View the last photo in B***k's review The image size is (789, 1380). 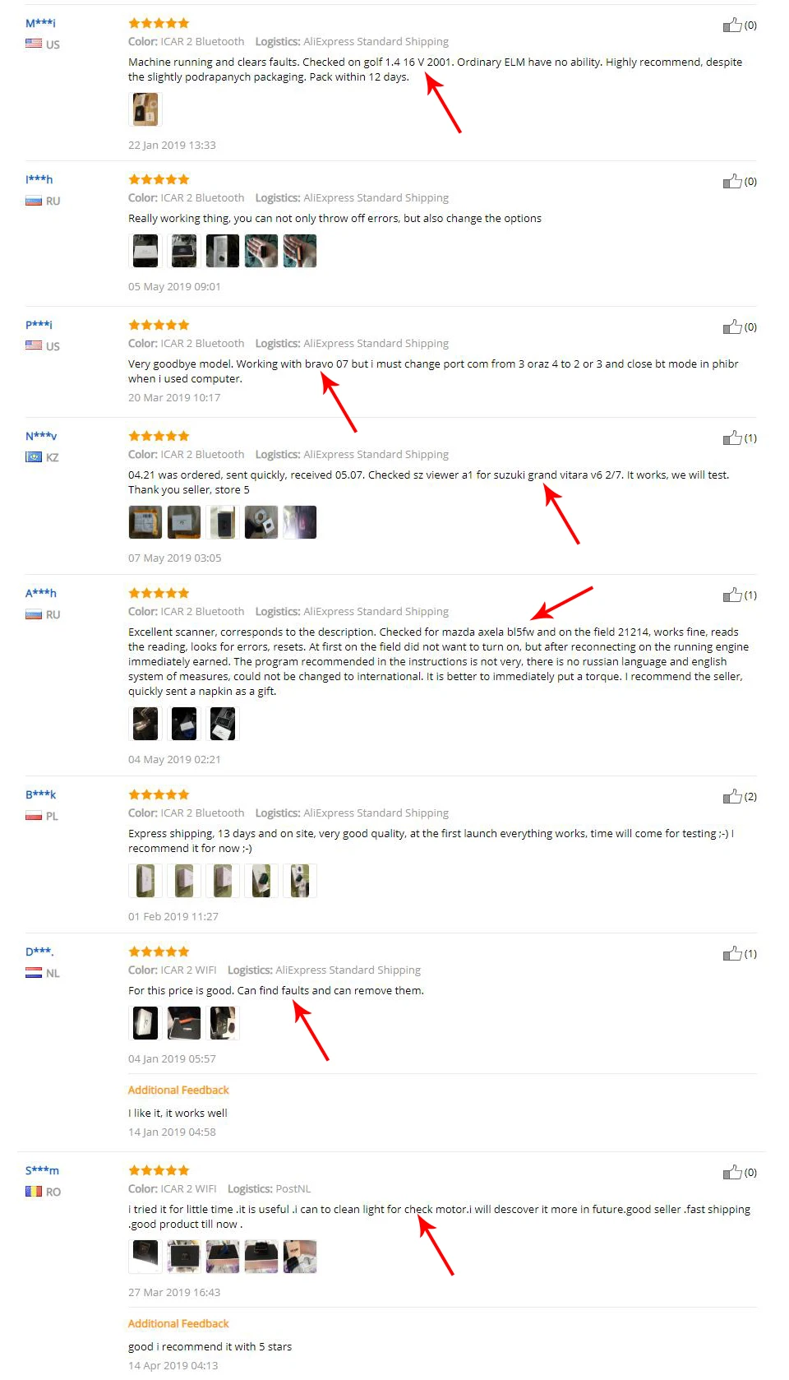click(300, 881)
